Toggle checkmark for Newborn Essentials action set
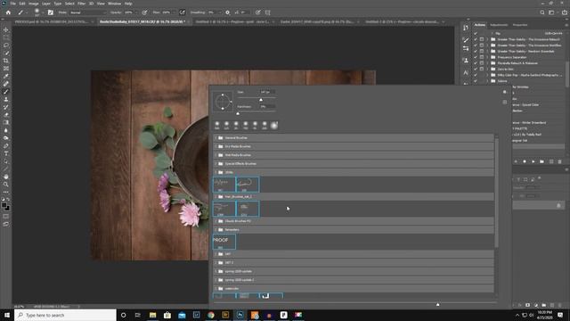This screenshot has width=570, height=321. click(476, 52)
